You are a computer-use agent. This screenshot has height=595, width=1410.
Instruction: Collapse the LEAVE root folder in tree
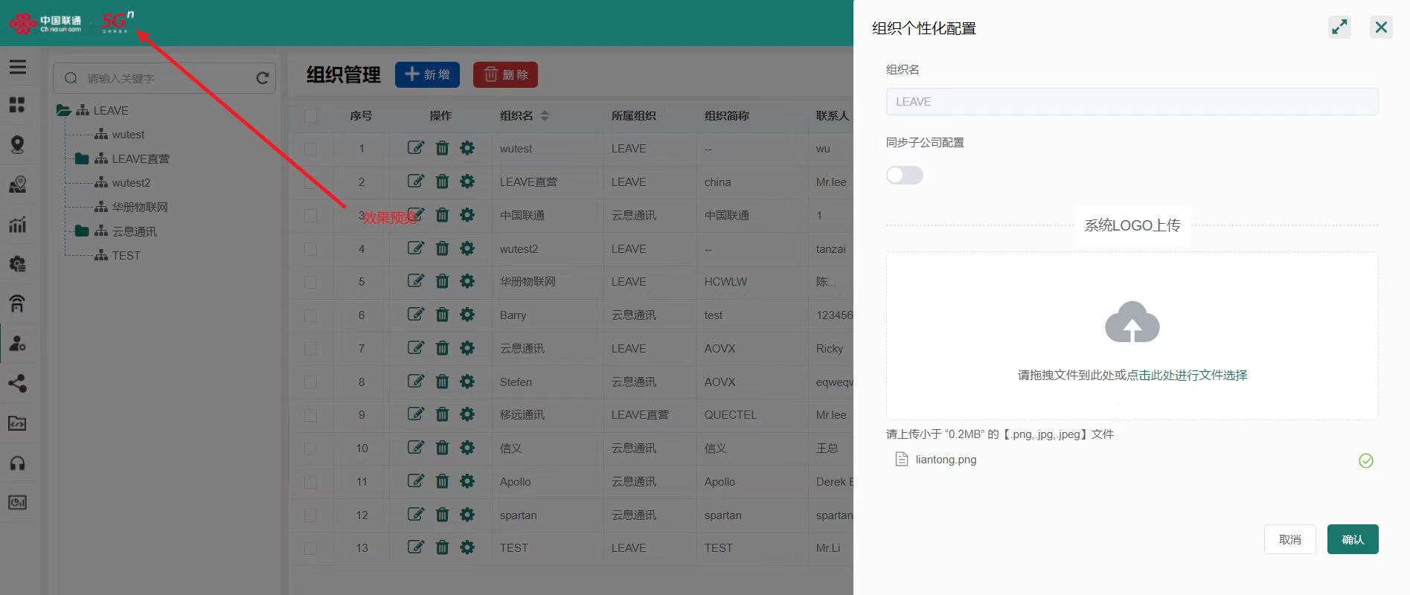[x=64, y=110]
